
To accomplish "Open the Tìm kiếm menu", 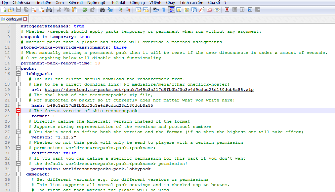I will (43, 3).
